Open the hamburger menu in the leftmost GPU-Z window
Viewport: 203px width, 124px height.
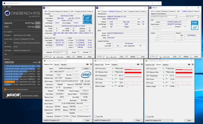tap(91, 65)
